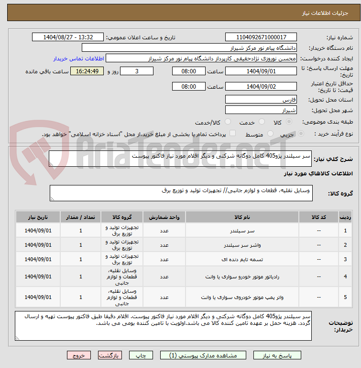Click the کد کالا column header
This screenshot has width=361, height=368.
click(318, 217)
